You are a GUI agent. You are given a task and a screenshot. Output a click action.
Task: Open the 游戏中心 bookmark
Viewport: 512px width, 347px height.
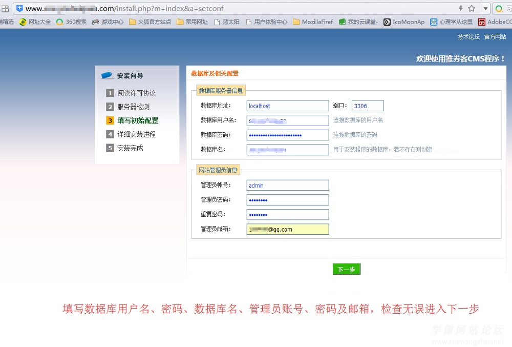[x=108, y=22]
